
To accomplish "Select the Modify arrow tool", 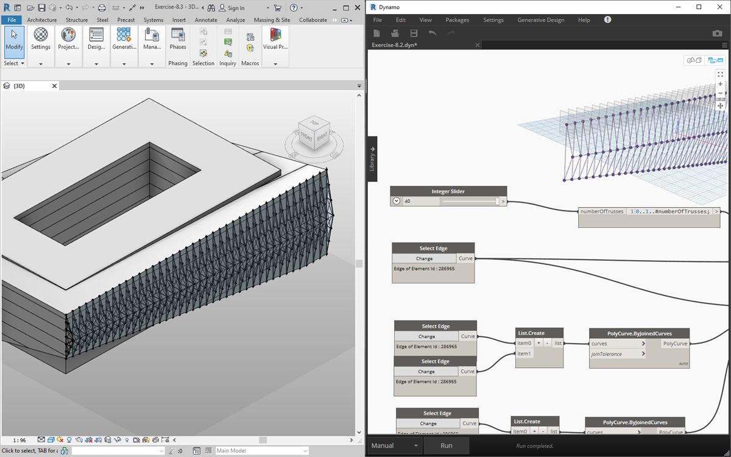I will (14, 37).
